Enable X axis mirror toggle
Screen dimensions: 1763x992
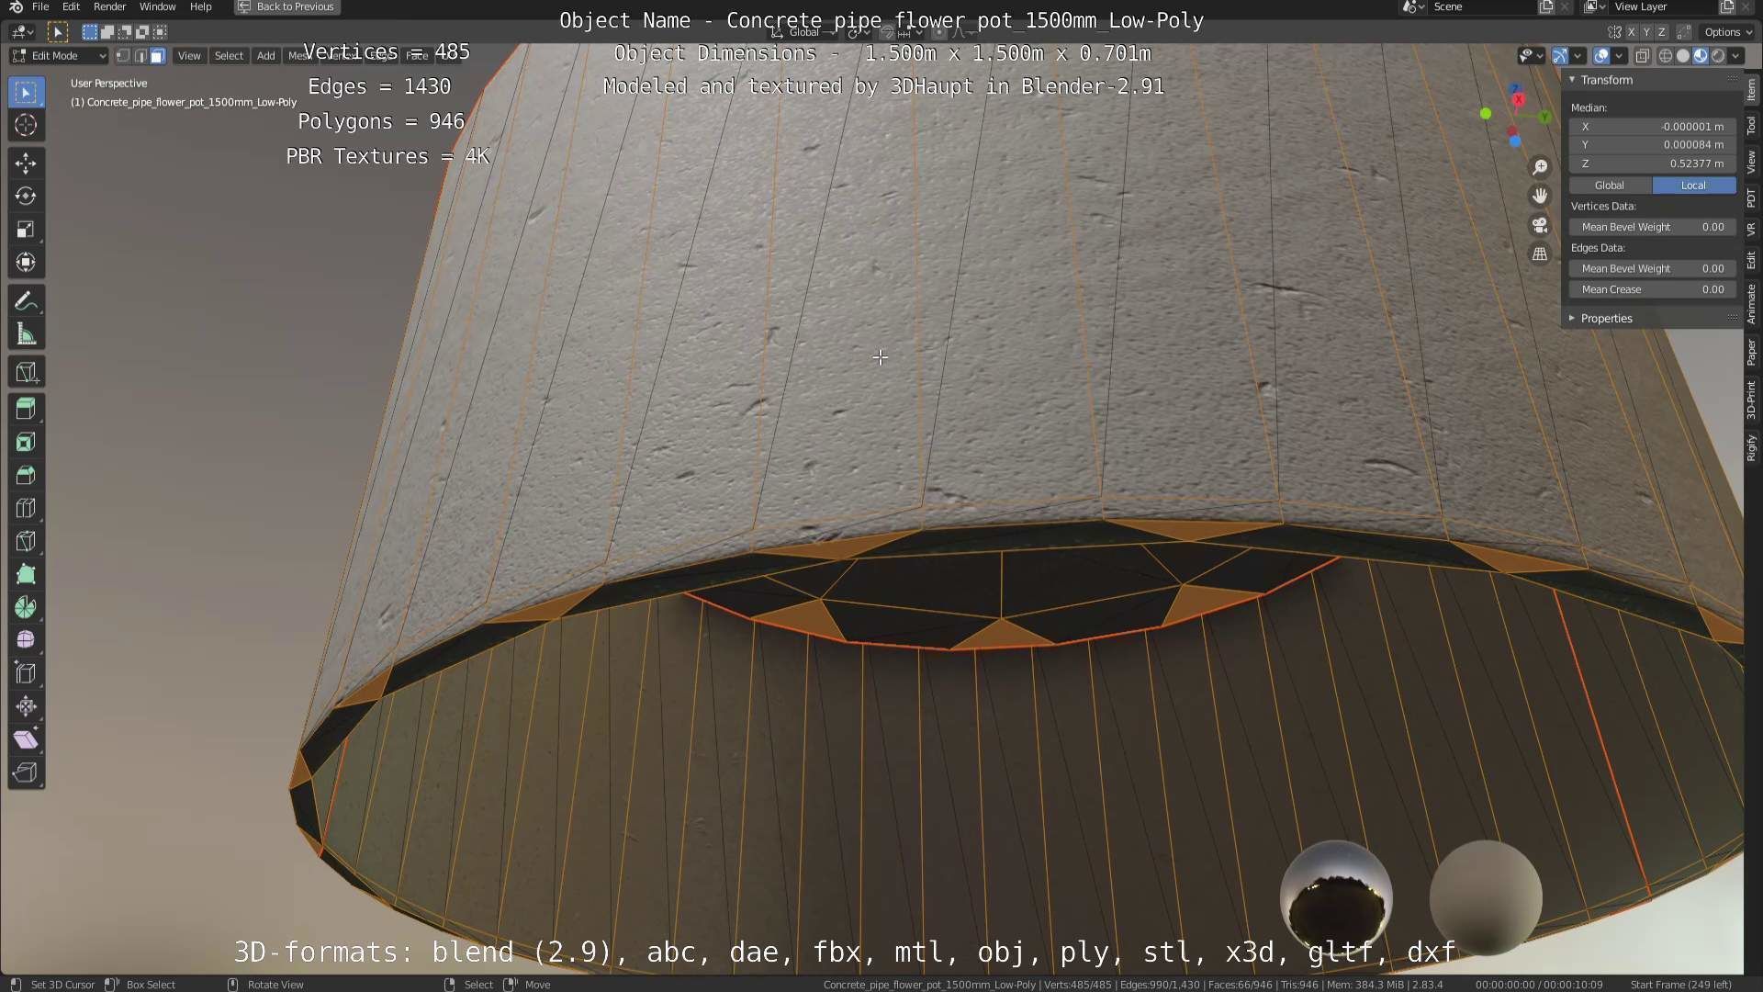(x=1632, y=32)
